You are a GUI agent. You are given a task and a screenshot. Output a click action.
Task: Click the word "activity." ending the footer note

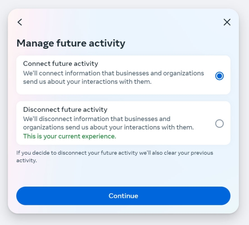pyautogui.click(x=26, y=160)
